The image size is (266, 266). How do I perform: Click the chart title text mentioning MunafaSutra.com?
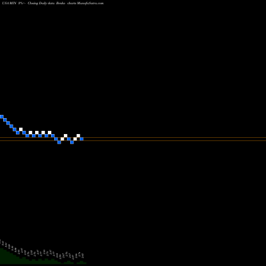point(53,3)
